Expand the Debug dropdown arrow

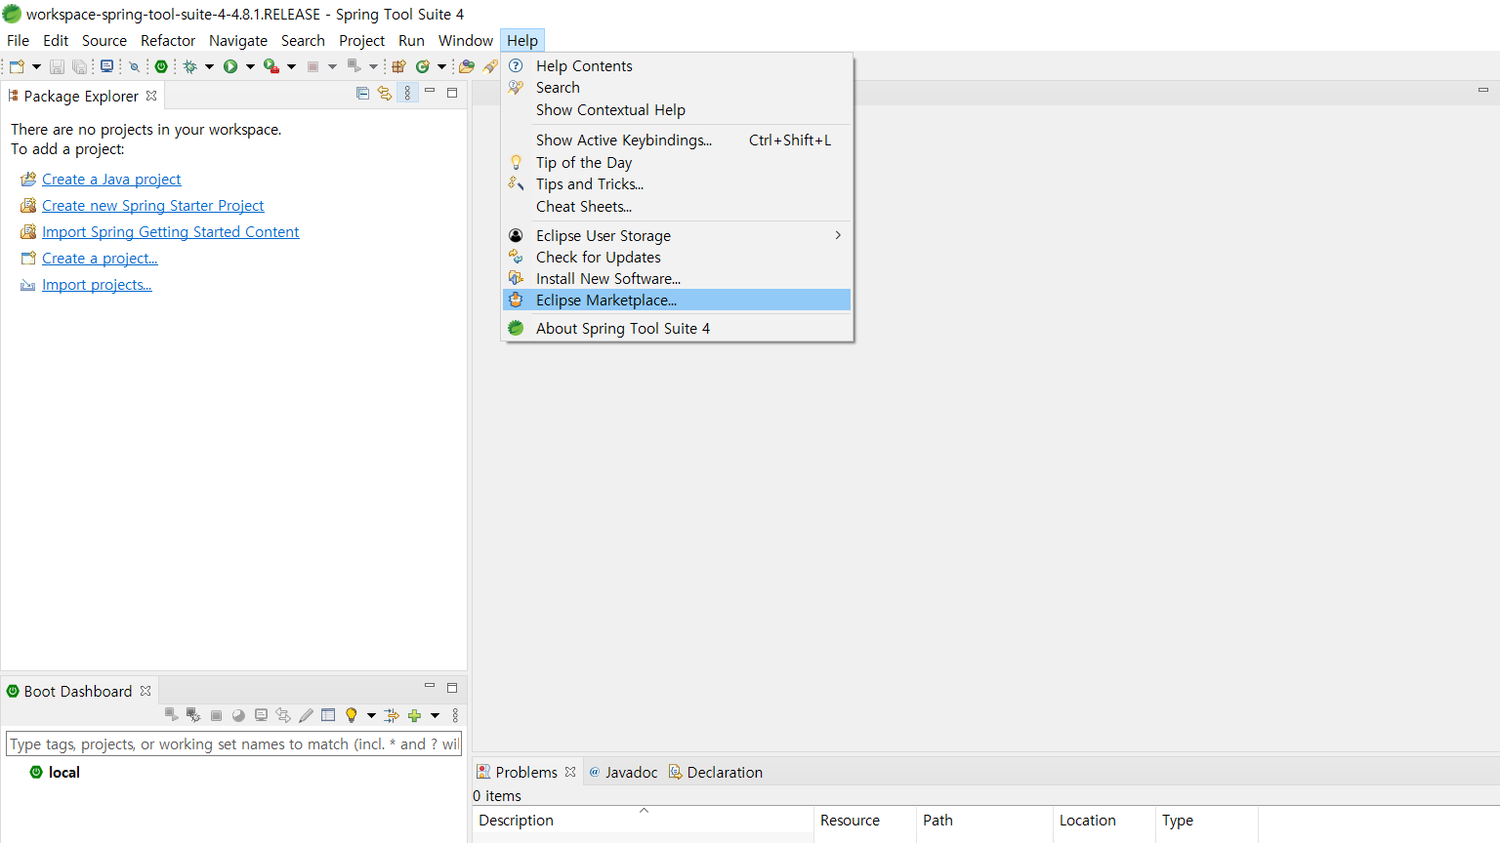coord(209,66)
